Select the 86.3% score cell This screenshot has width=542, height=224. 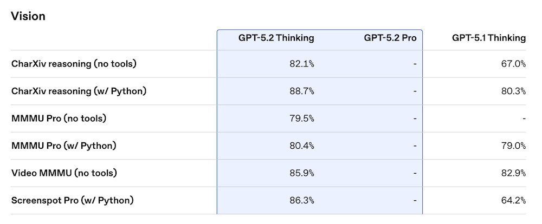(x=302, y=200)
